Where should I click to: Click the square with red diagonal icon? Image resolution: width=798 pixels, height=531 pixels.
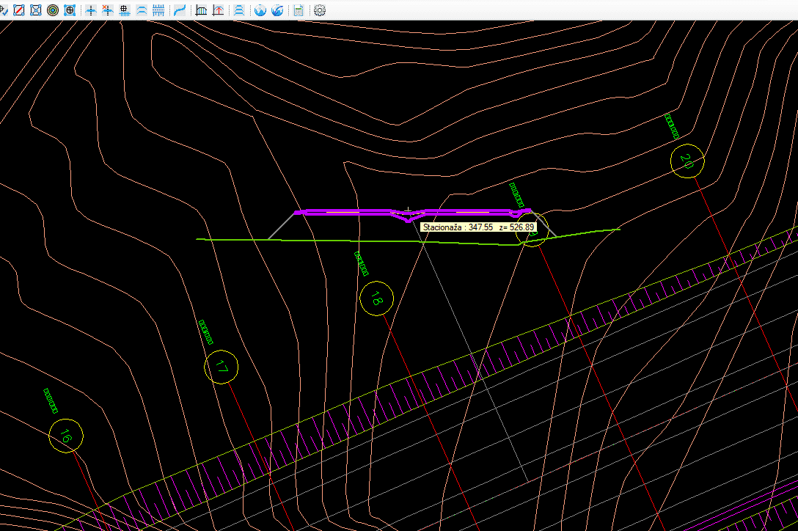[x=20, y=10]
